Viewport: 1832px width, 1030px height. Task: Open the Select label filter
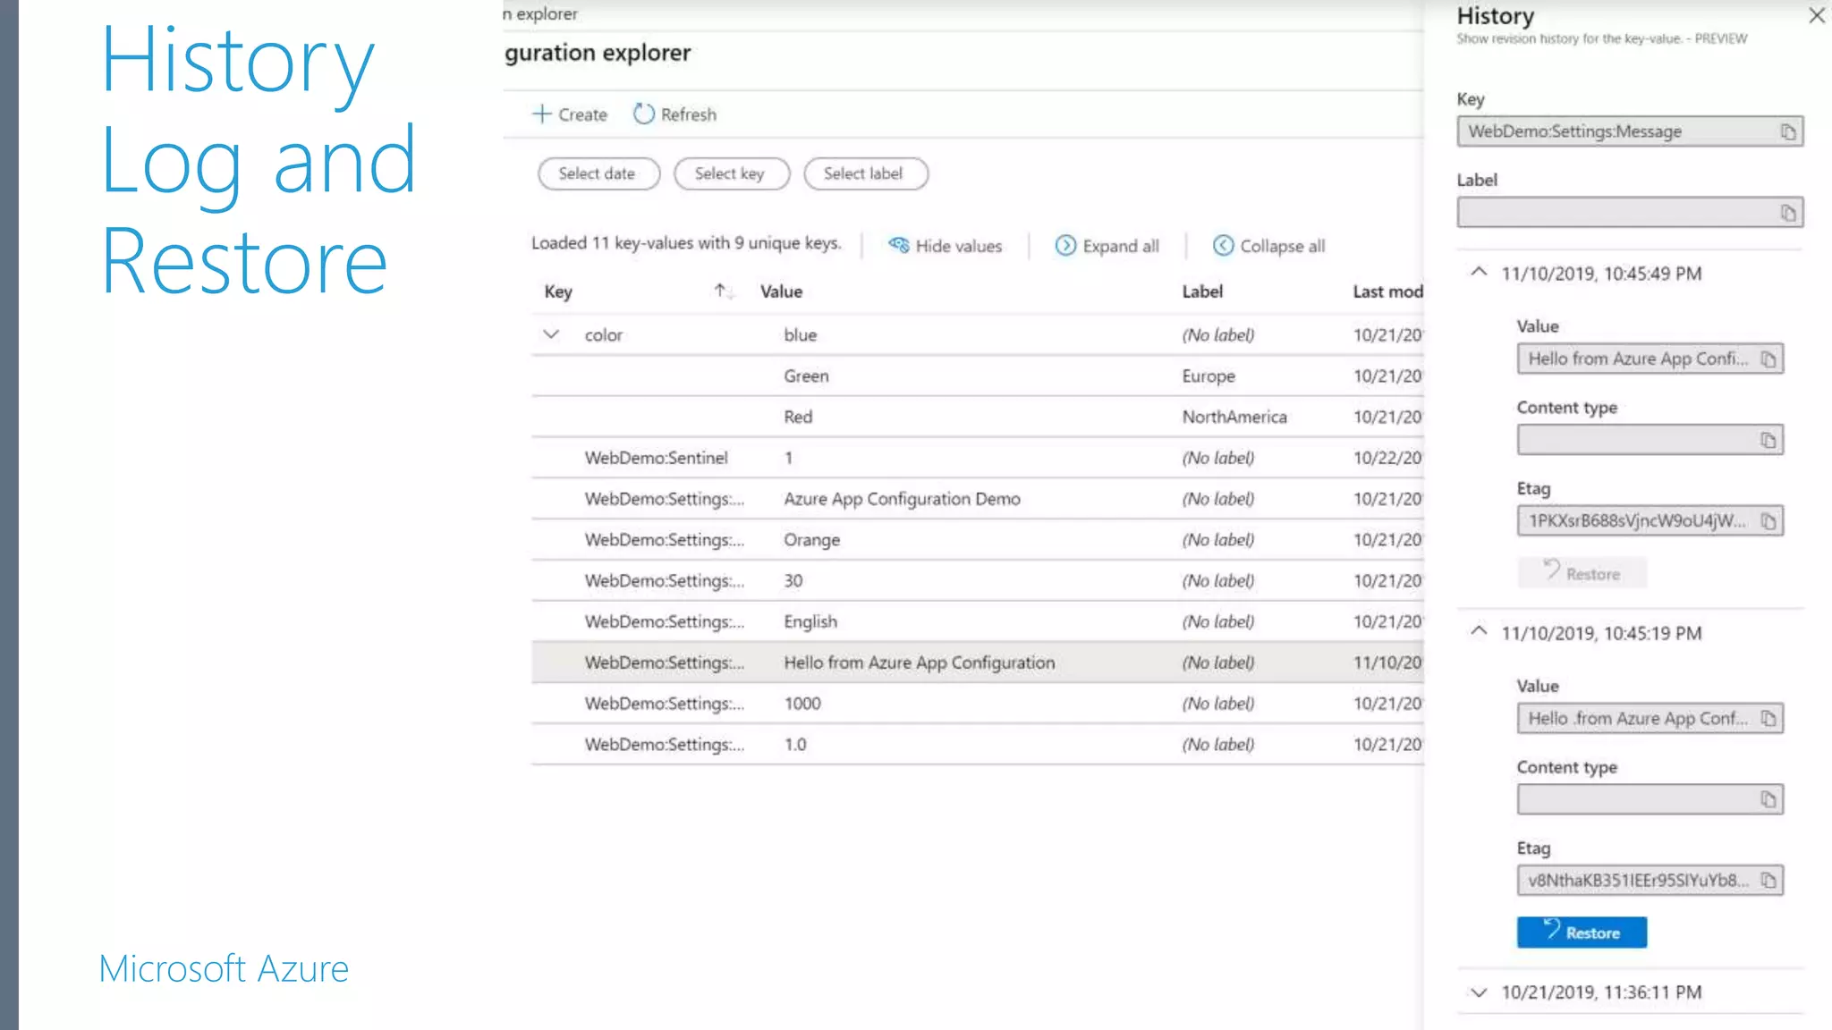point(864,173)
